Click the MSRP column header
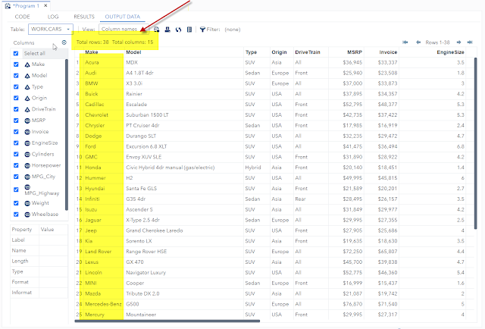The image size is (485, 329). (355, 52)
